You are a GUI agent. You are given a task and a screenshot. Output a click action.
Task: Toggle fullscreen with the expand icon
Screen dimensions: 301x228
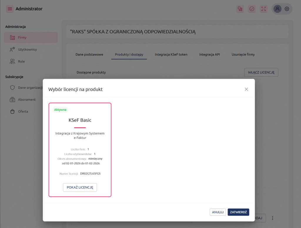[264, 9]
